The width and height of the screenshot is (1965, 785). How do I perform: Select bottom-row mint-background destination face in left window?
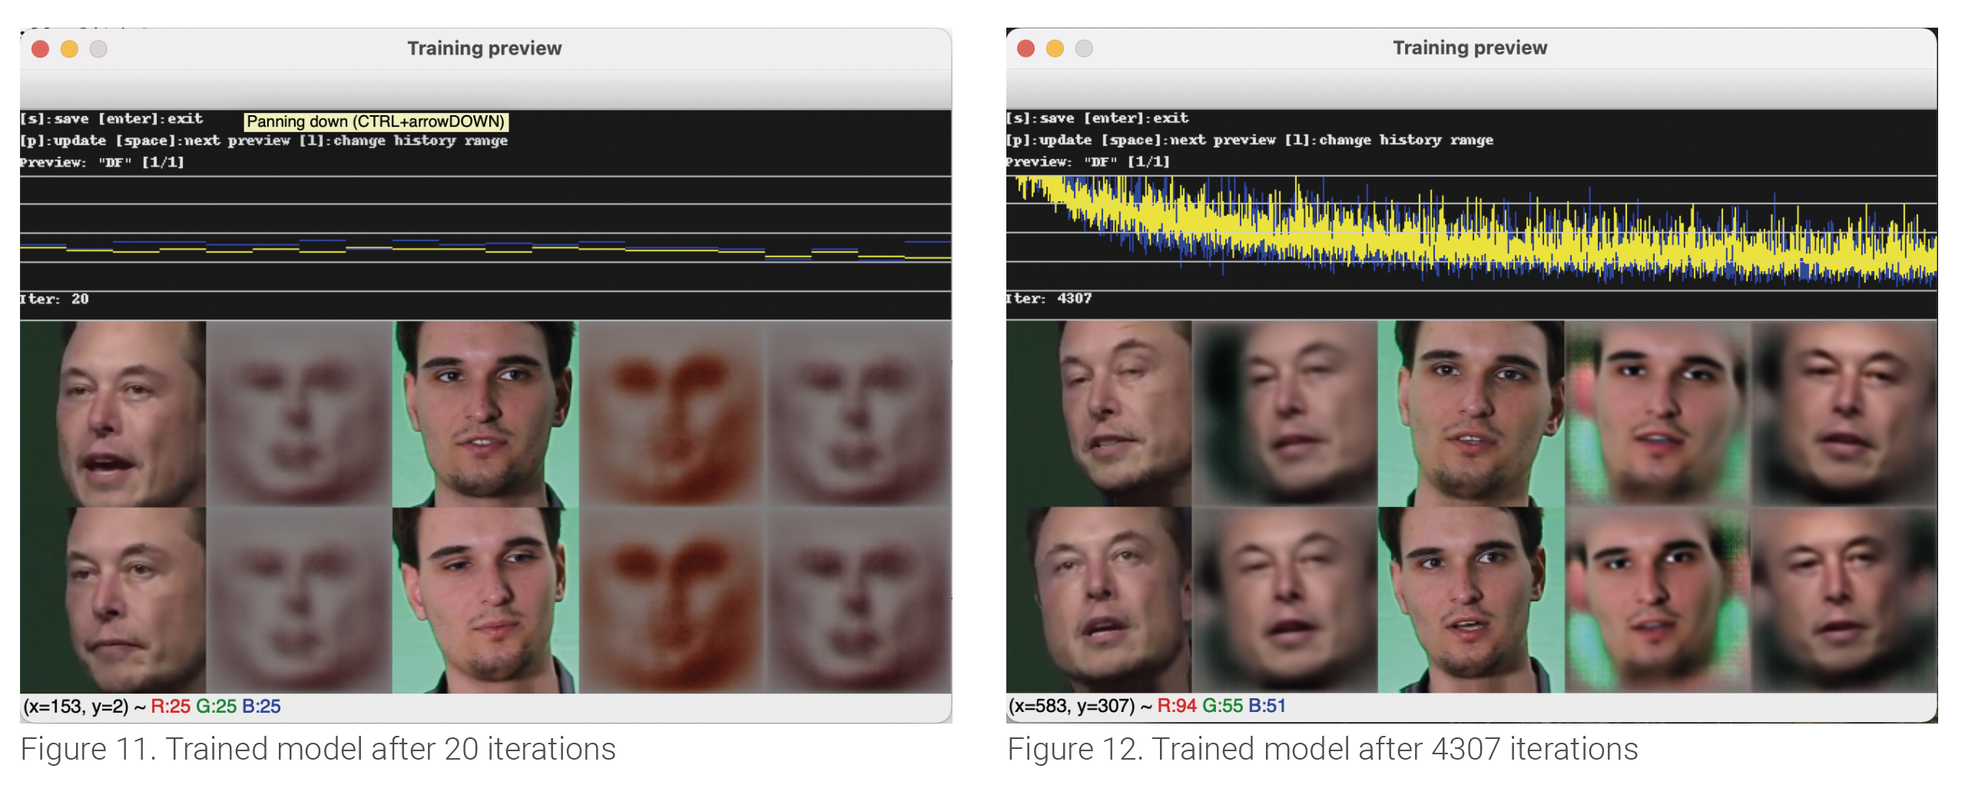(485, 600)
